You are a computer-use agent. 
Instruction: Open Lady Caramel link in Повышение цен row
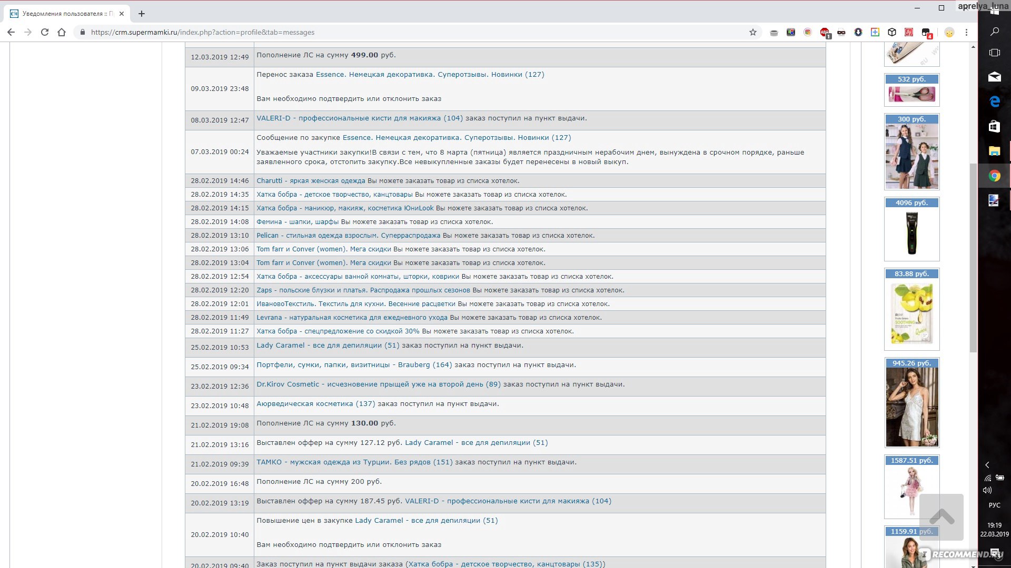[427, 521]
